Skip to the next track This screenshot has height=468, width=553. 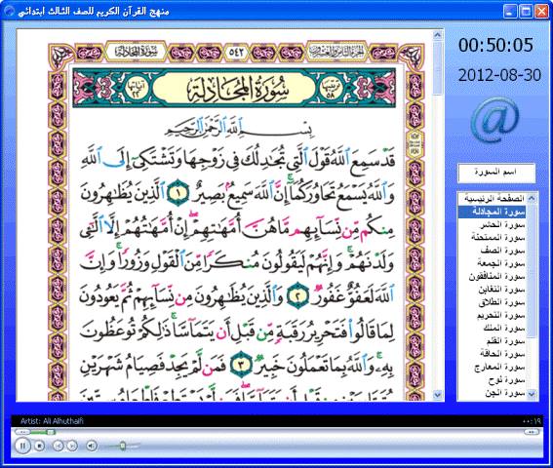72,447
